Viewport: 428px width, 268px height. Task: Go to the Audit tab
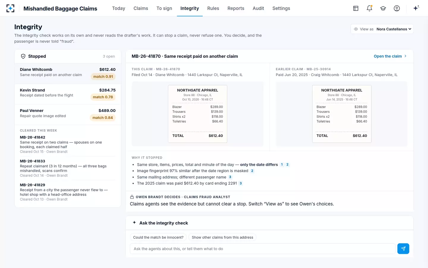(258, 8)
